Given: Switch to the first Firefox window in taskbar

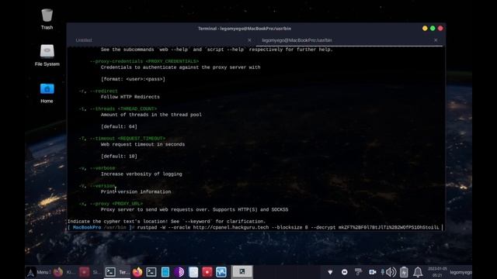Looking at the screenshot, I should click(64, 272).
